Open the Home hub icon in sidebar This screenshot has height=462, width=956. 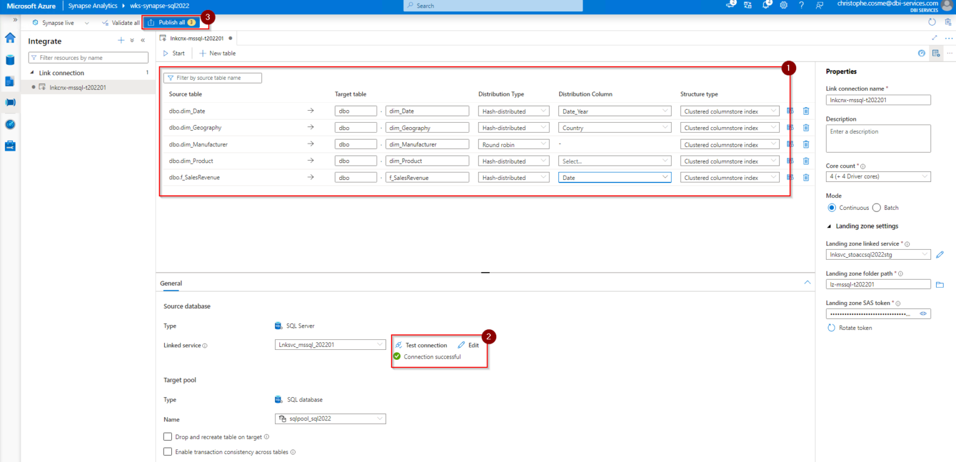point(10,38)
